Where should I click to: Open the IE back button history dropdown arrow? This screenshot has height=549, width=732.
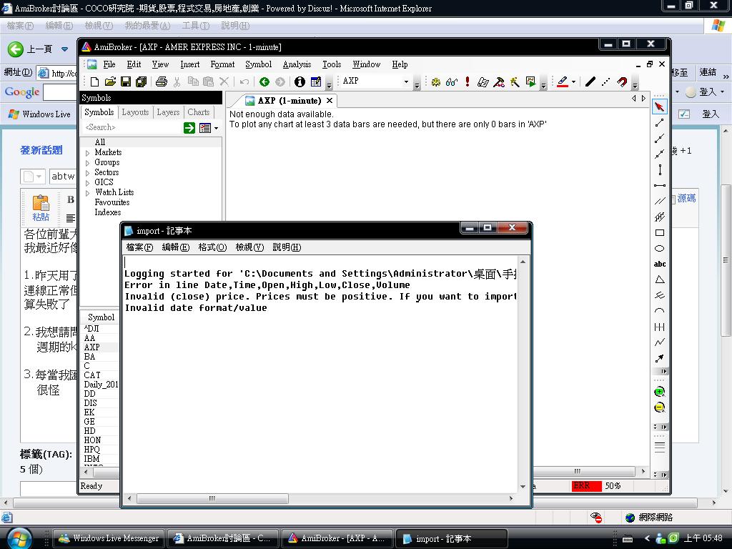coord(64,49)
